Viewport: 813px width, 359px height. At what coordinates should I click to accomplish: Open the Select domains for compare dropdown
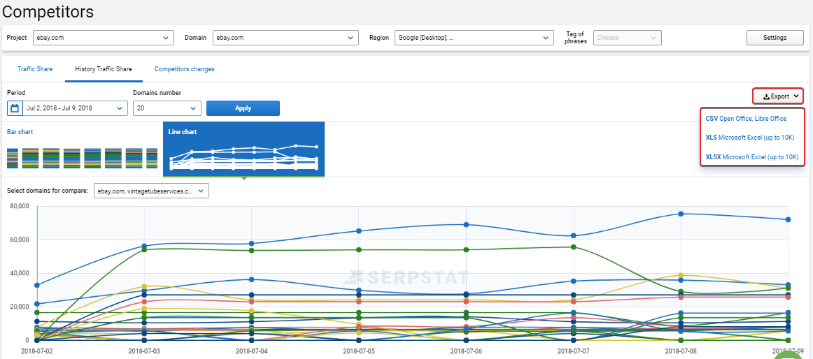tap(151, 191)
